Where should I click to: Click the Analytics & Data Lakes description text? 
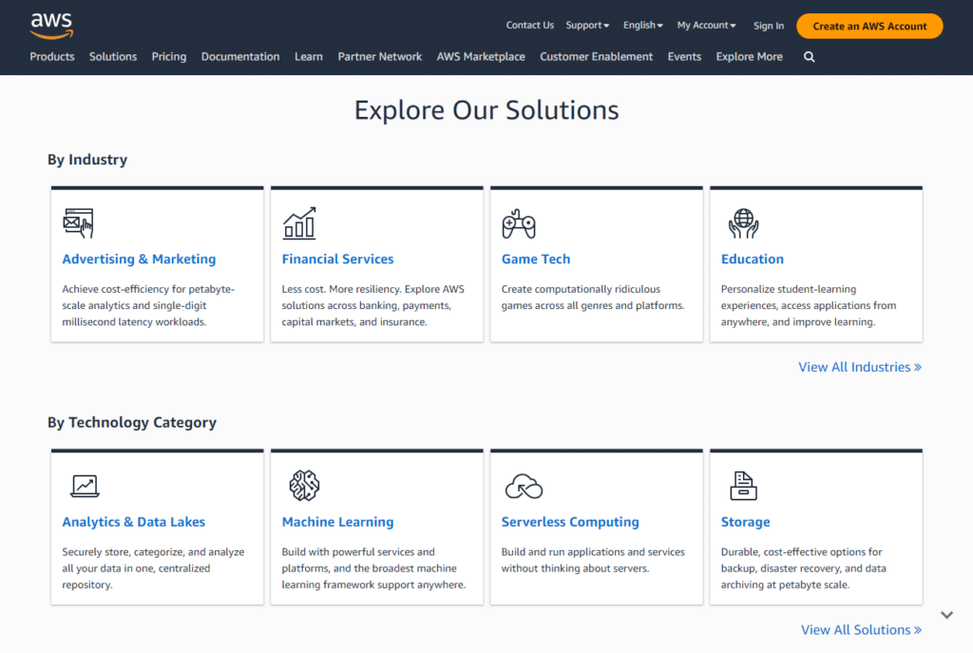click(153, 568)
